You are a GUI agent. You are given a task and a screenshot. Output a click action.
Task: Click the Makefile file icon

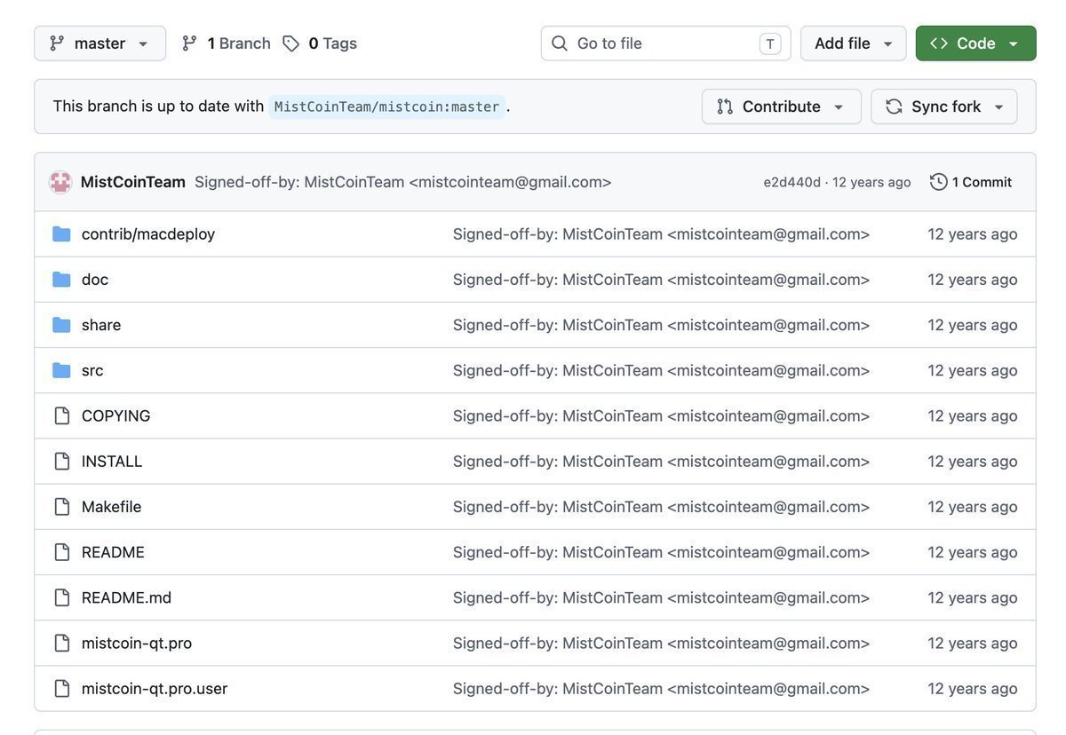(x=61, y=507)
